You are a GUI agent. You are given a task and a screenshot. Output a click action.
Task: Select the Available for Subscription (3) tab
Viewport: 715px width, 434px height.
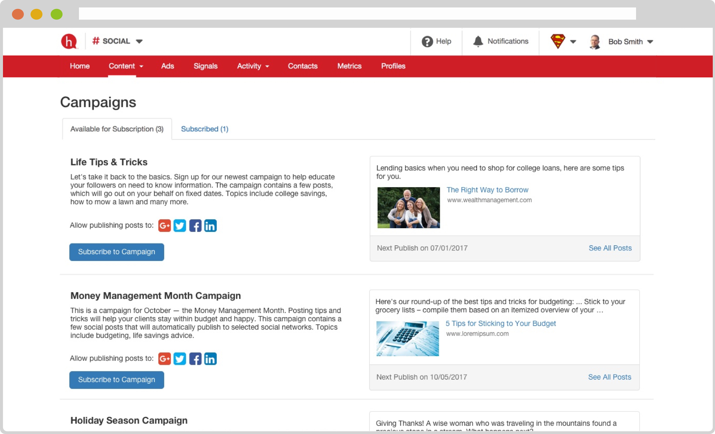(117, 129)
